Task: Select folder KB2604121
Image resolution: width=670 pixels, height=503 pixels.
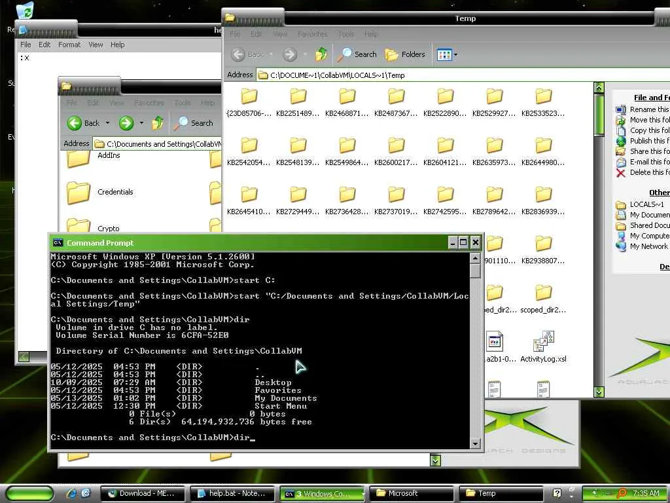Action: click(445, 152)
